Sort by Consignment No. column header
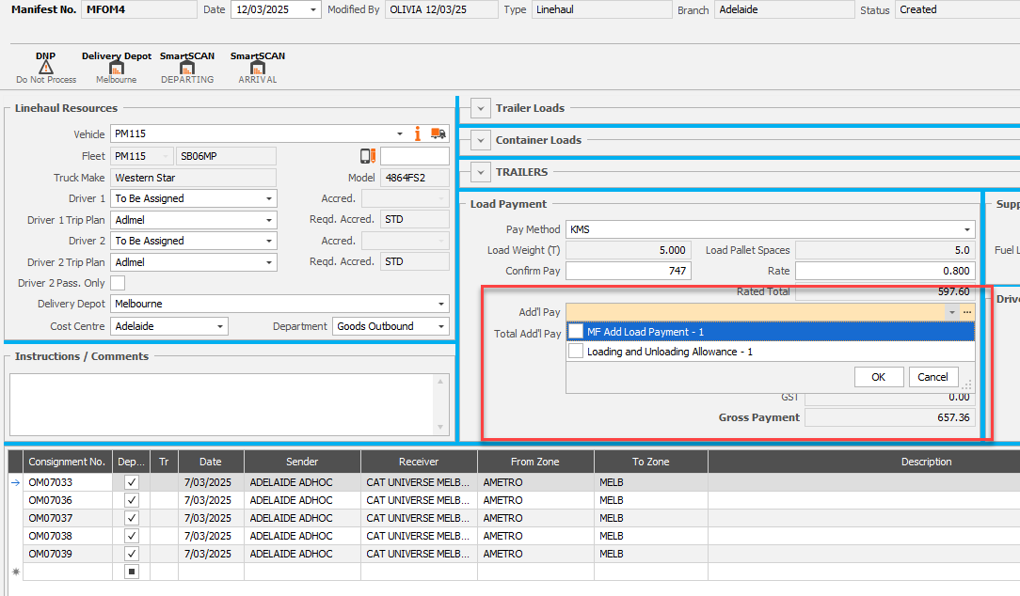 tap(67, 462)
